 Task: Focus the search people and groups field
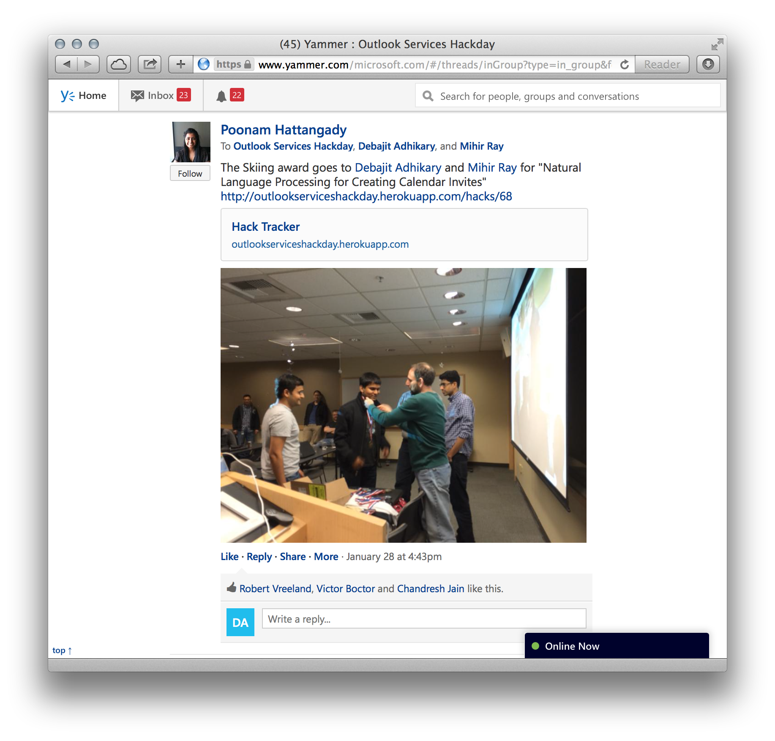coord(568,96)
